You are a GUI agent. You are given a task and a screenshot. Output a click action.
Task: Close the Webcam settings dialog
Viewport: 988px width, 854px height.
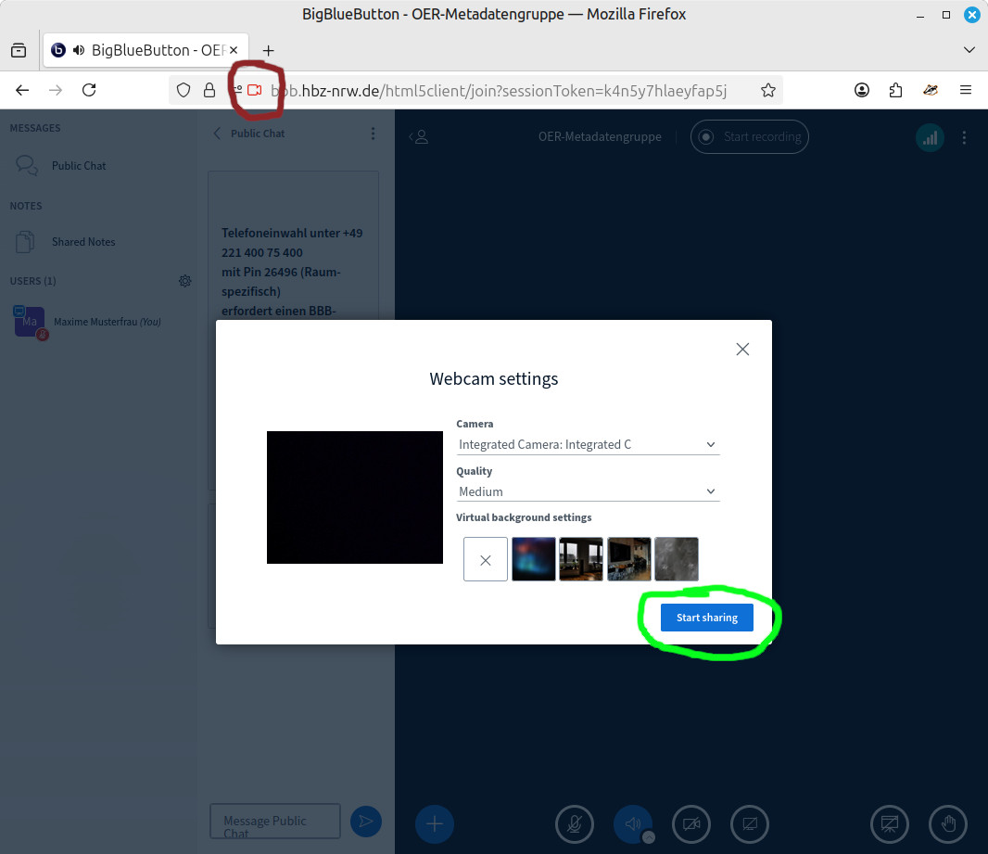pos(741,350)
